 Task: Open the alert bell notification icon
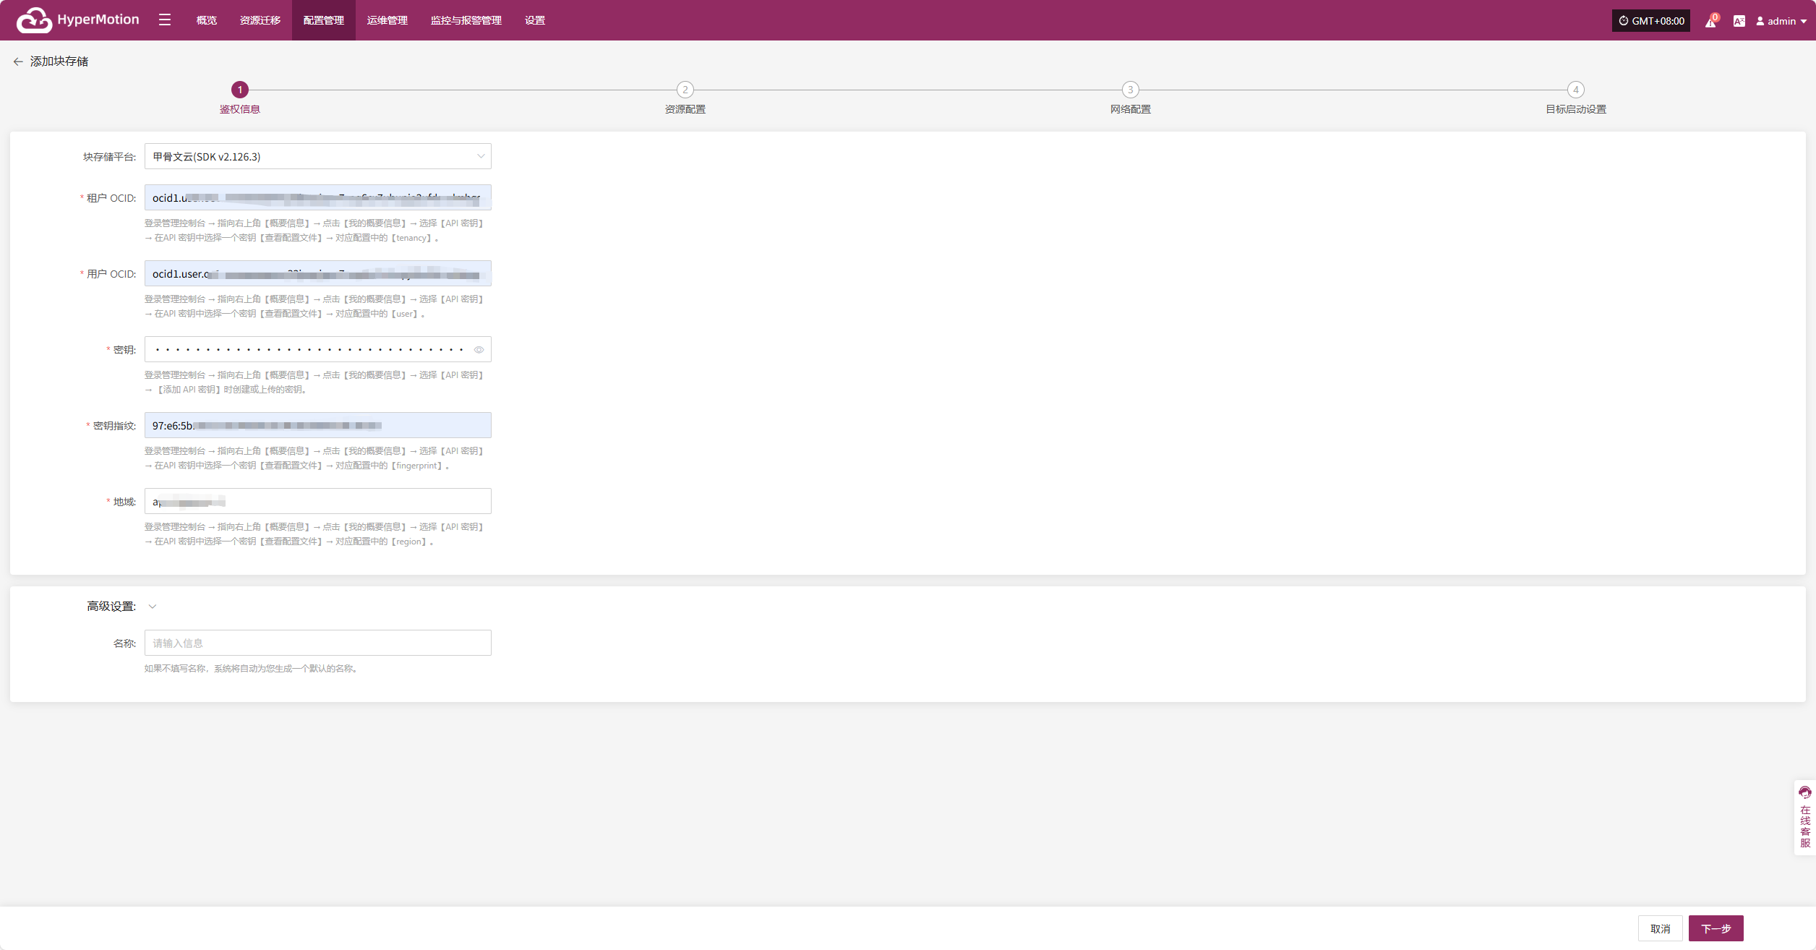[1710, 21]
